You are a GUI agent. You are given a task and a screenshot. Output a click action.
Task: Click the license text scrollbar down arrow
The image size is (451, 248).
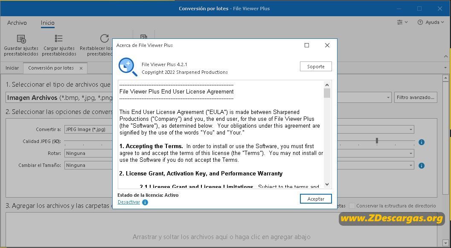point(327,184)
